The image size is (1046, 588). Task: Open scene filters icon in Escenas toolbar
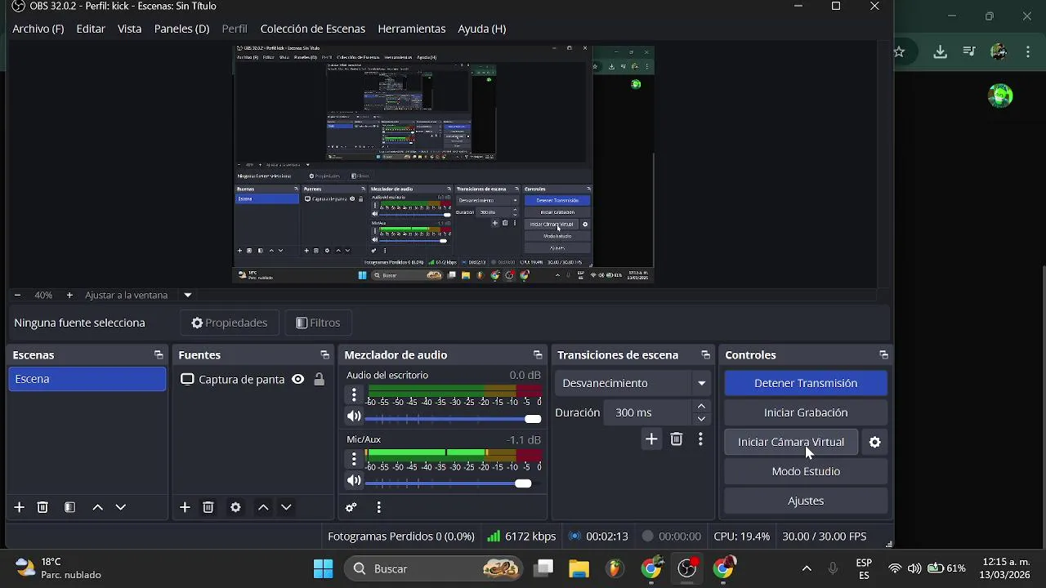point(70,507)
